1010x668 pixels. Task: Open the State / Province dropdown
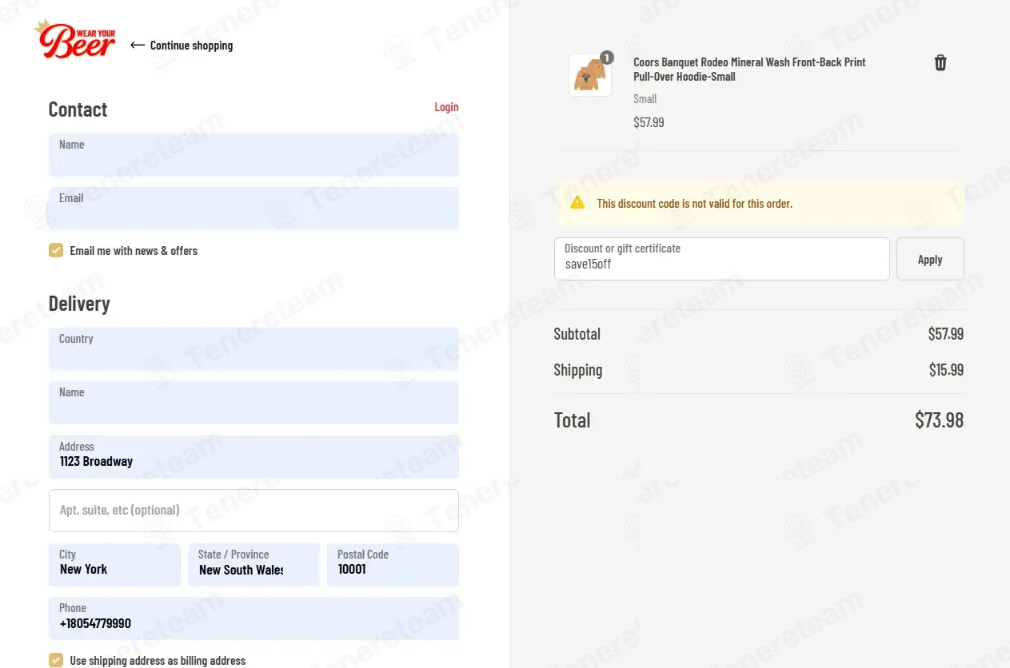pyautogui.click(x=253, y=565)
